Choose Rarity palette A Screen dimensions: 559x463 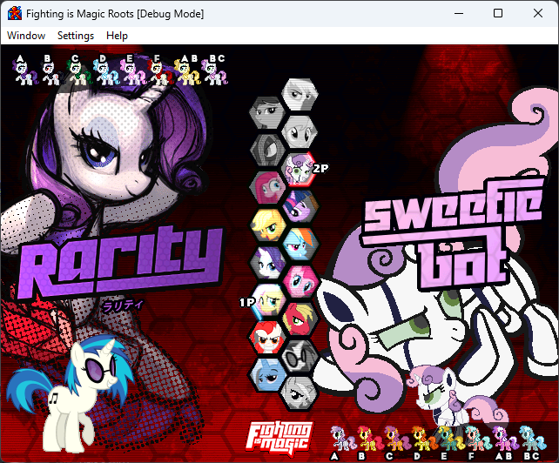(24, 70)
